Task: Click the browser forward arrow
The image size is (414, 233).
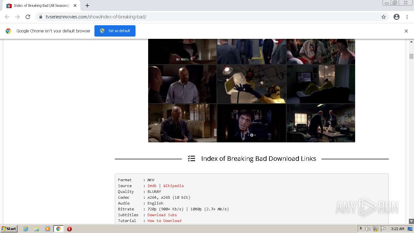Action: coord(17,17)
